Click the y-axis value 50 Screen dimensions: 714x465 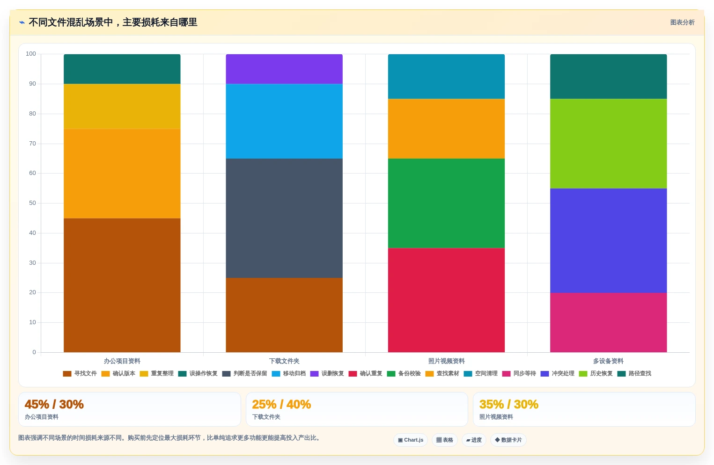[32, 203]
